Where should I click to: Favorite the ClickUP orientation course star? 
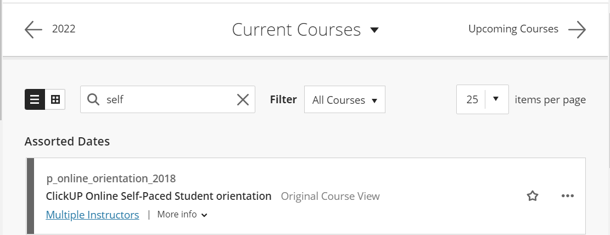(x=533, y=195)
